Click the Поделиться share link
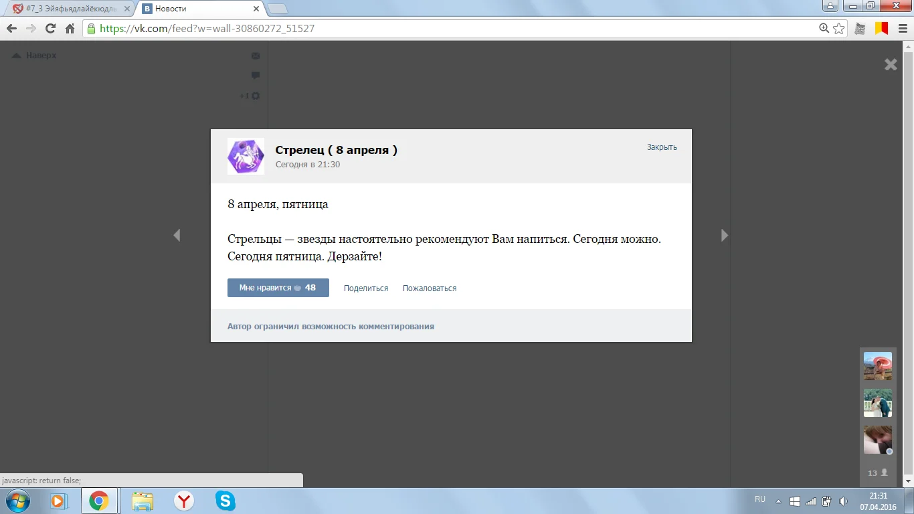Screen dimensions: 914x514 (x=366, y=288)
